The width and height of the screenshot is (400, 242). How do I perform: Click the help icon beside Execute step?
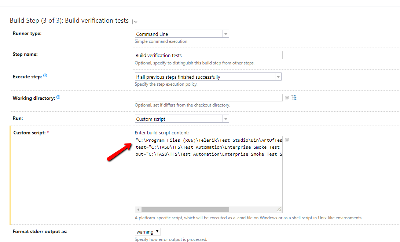point(45,76)
